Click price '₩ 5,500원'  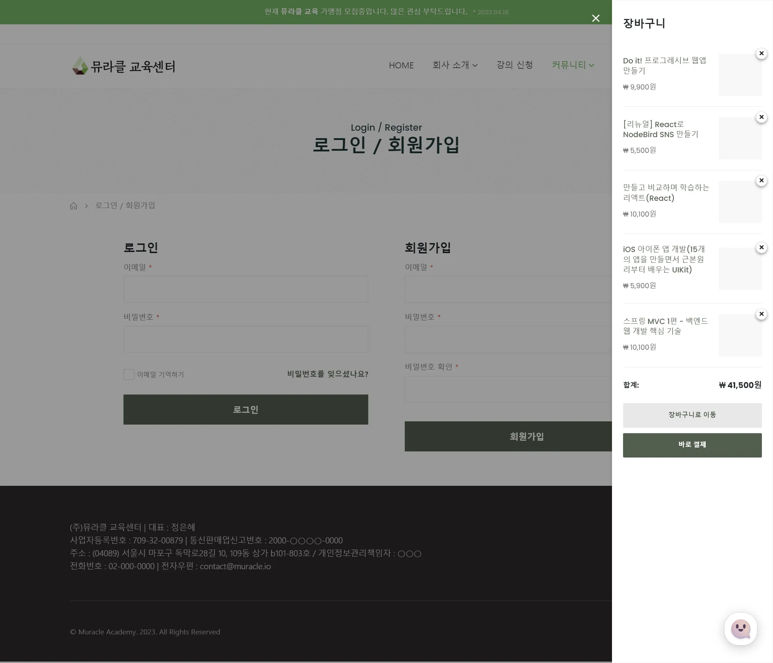pos(640,150)
